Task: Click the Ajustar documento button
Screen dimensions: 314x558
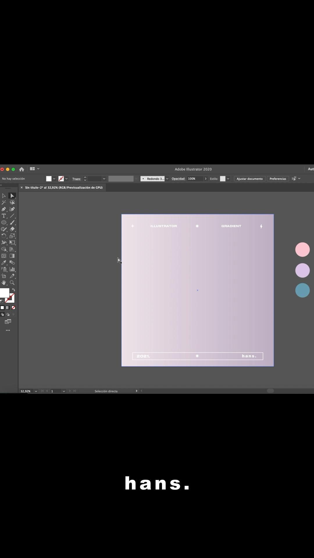Action: click(x=249, y=179)
